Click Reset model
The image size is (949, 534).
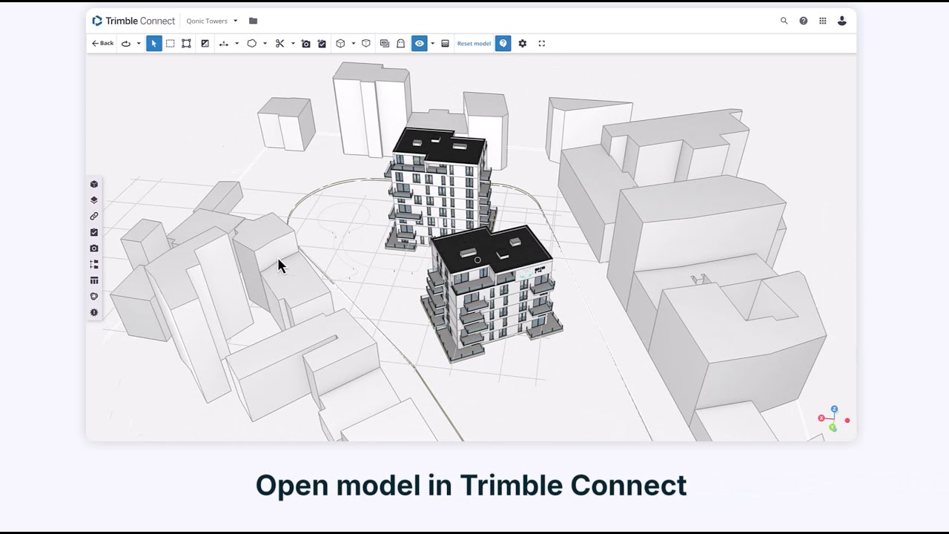(x=474, y=44)
